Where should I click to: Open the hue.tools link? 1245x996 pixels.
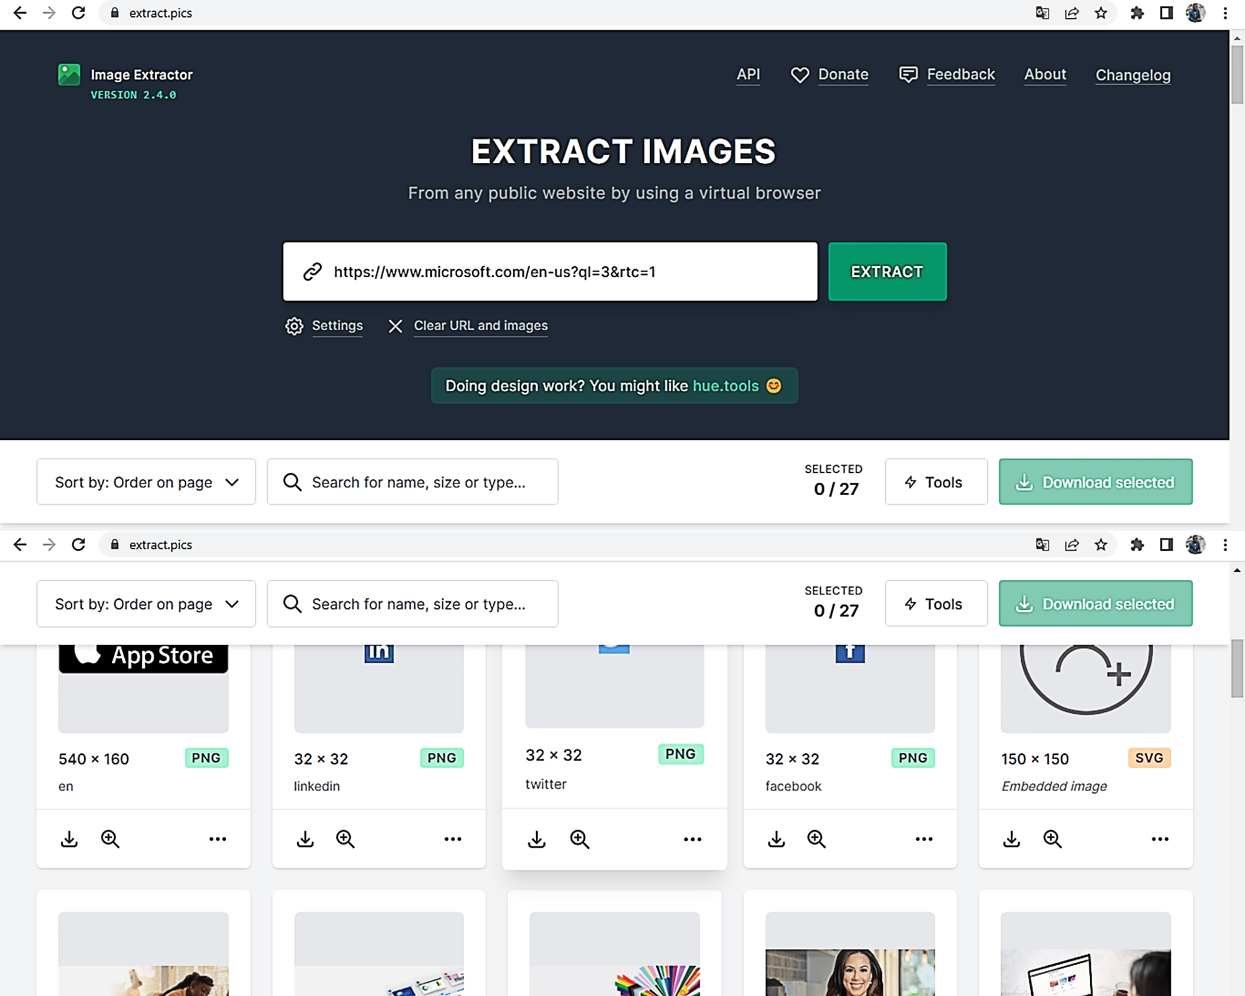[x=725, y=386]
